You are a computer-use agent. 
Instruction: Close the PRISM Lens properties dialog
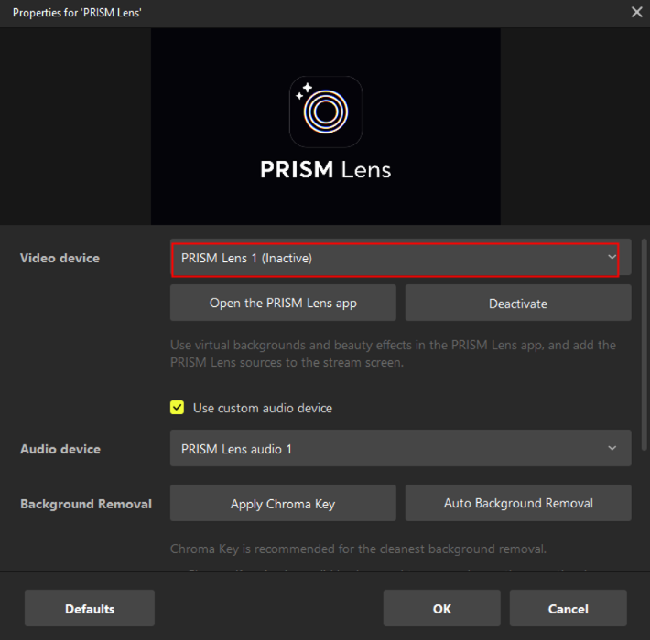point(636,12)
